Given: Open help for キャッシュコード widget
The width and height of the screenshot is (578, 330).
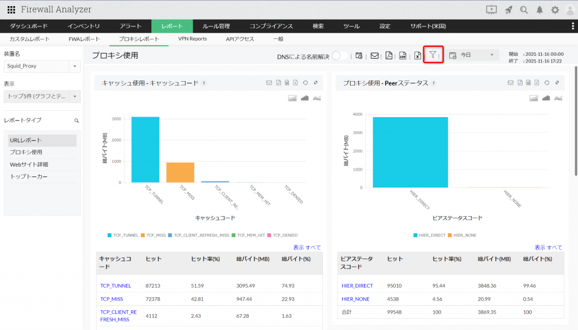Looking at the screenshot, I should tap(204, 83).
